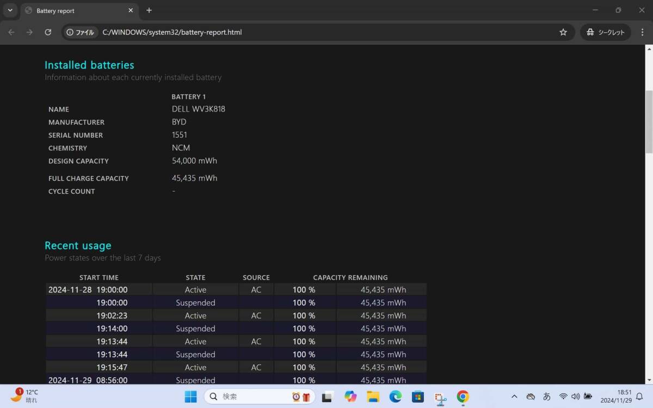Viewport: 653px width, 408px height.
Task: Click the CAPACITY REMAINING column header
Action: (350, 277)
